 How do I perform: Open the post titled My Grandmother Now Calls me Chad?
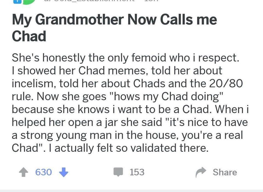115,28
